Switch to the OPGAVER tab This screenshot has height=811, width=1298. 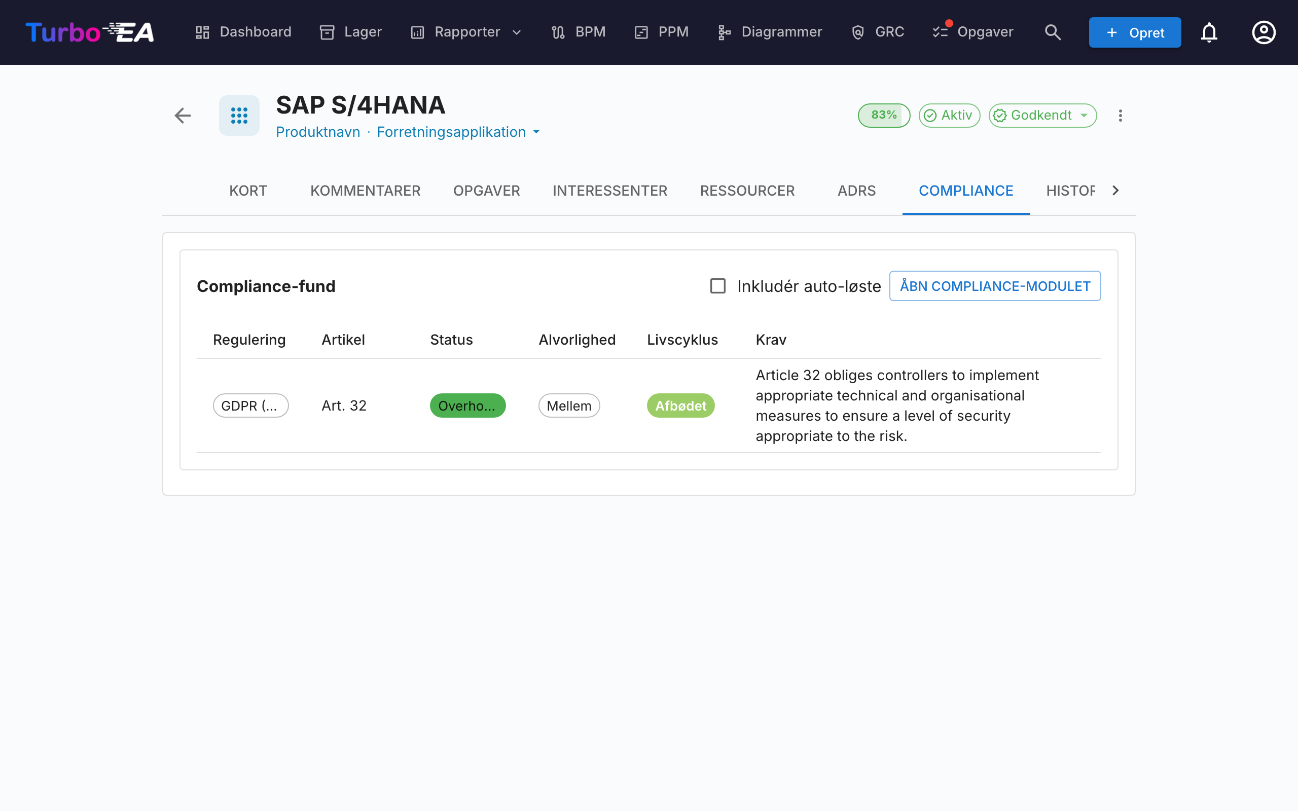(x=486, y=191)
